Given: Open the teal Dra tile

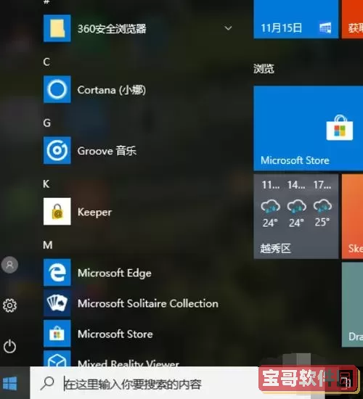Looking at the screenshot, I should coord(352,305).
